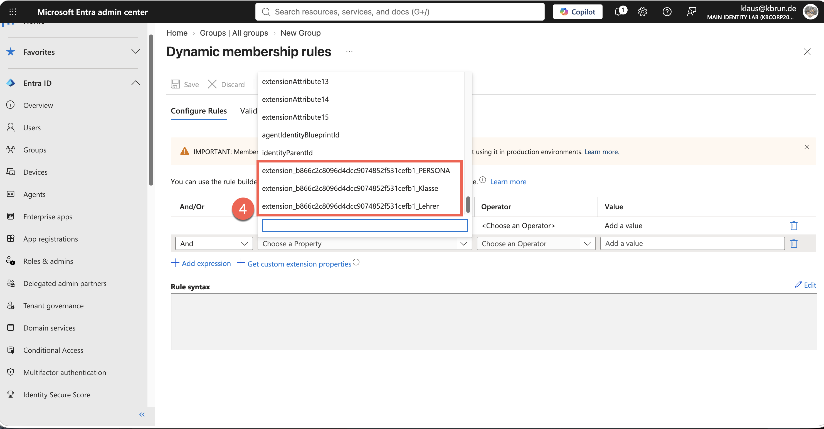Image resolution: width=824 pixels, height=429 pixels.
Task: Open New Group breadcrumb
Action: click(300, 33)
